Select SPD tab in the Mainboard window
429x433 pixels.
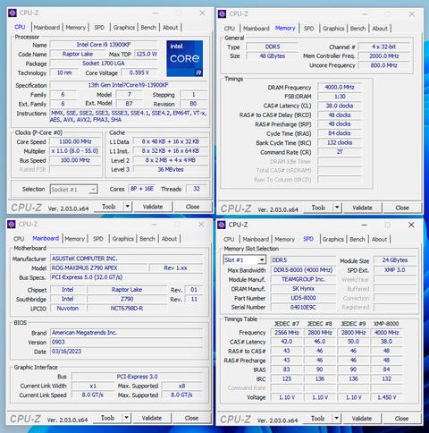(98, 239)
